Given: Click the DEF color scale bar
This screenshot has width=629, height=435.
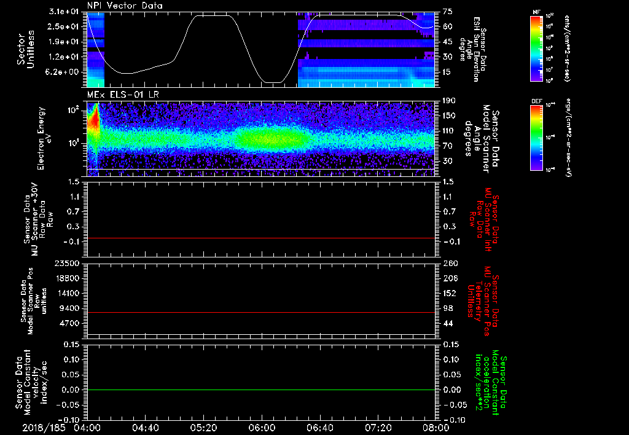Looking at the screenshot, I should point(537,138).
